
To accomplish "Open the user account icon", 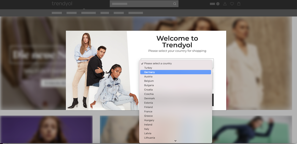I will click(225, 4).
